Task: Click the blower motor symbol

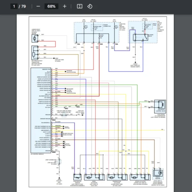Action: [34, 39]
